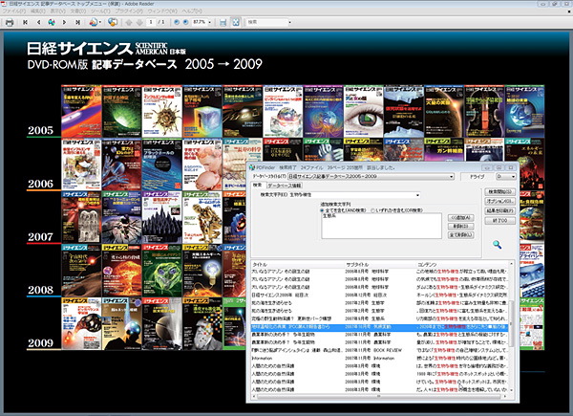The image size is (573, 416).
Task: Jump to last page with toolbar icon
Action: click(77, 22)
